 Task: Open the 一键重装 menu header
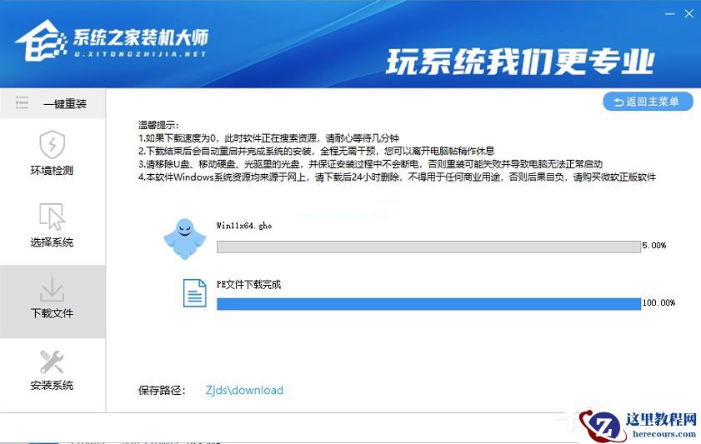point(53,103)
